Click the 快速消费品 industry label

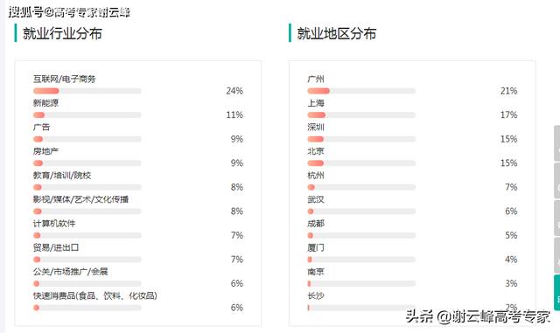click(95, 296)
